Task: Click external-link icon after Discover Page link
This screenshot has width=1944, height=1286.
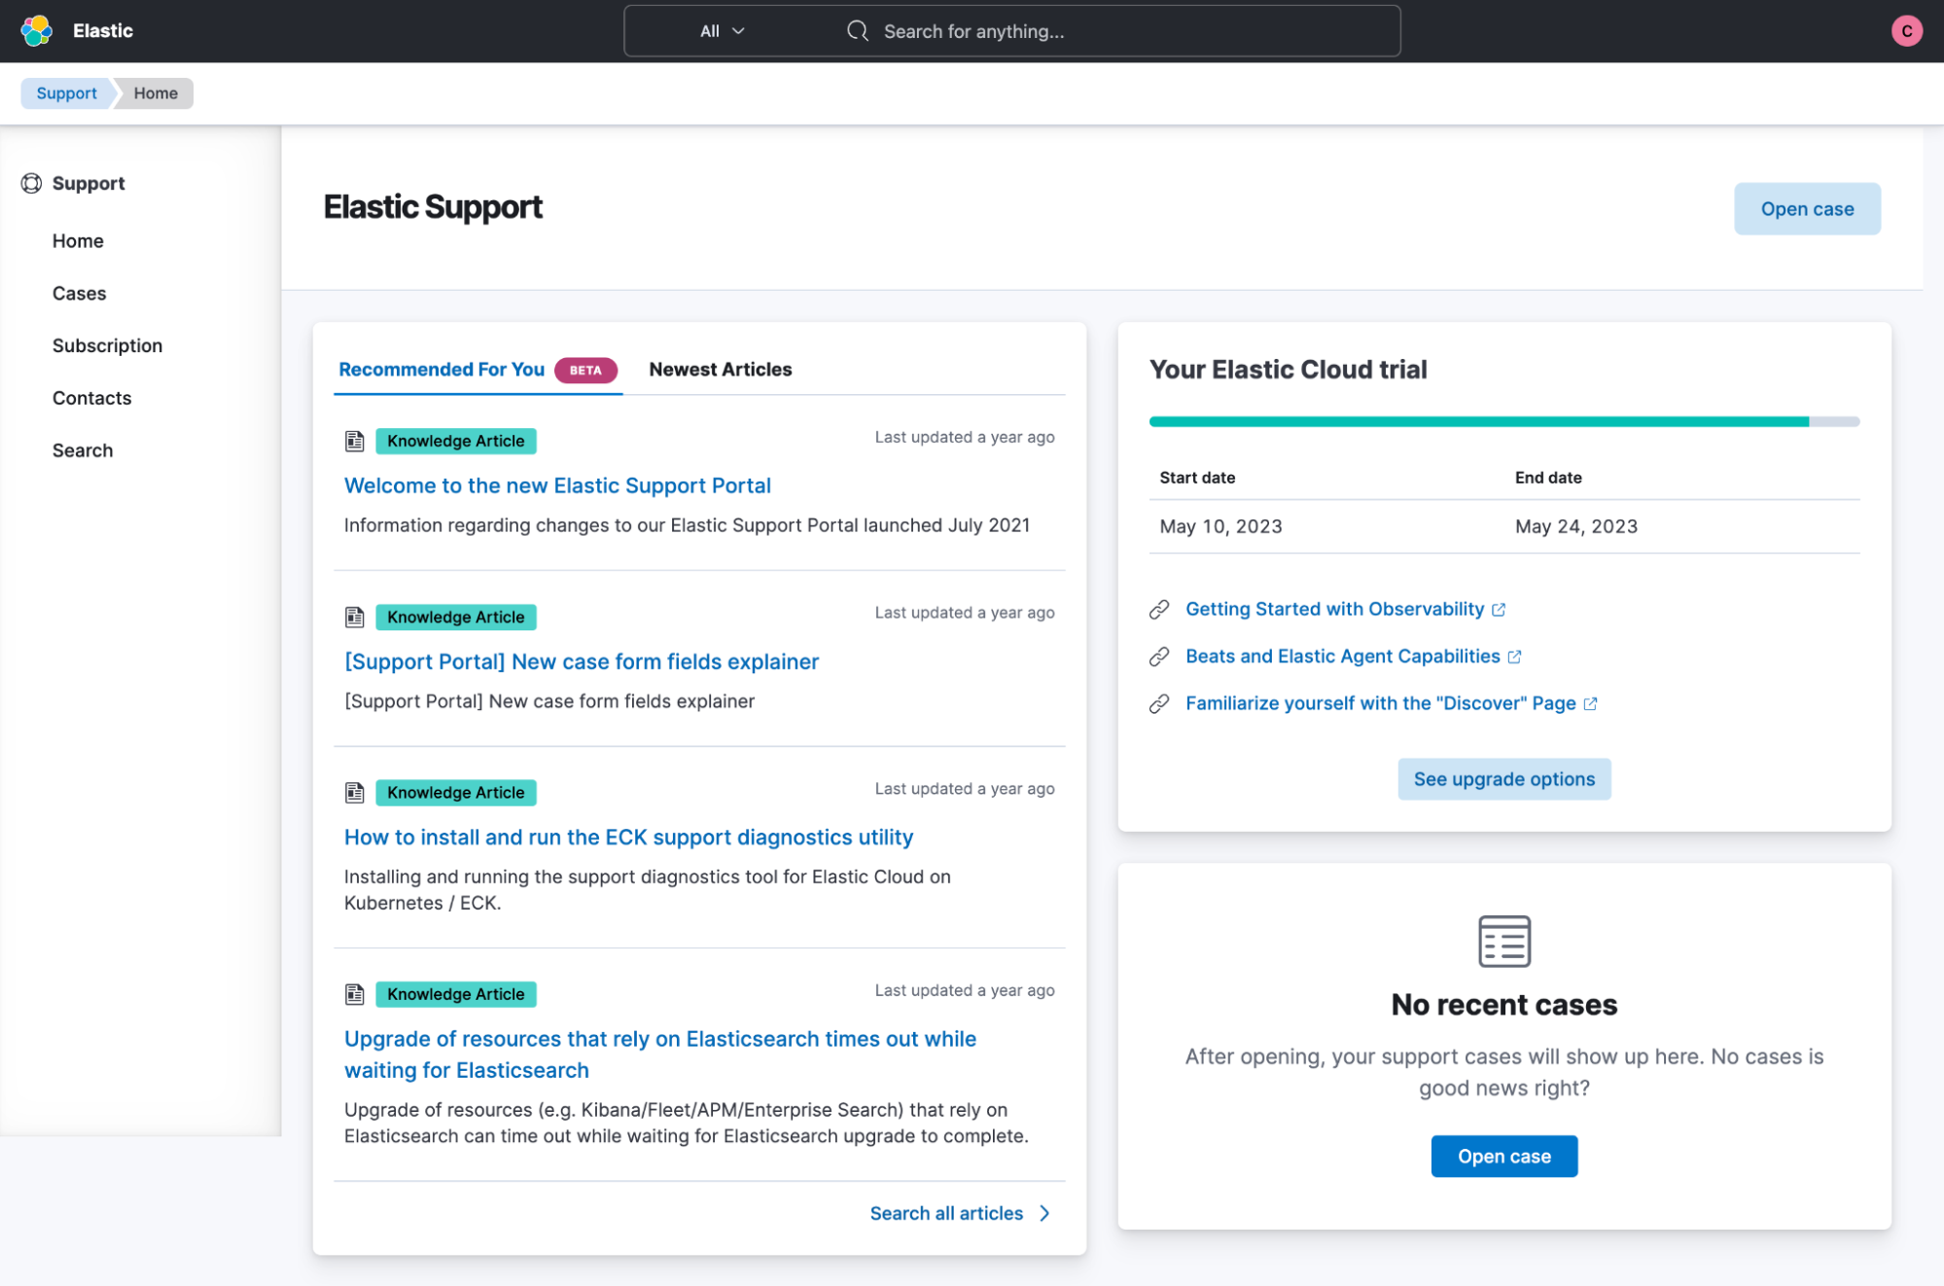Action: pos(1590,703)
